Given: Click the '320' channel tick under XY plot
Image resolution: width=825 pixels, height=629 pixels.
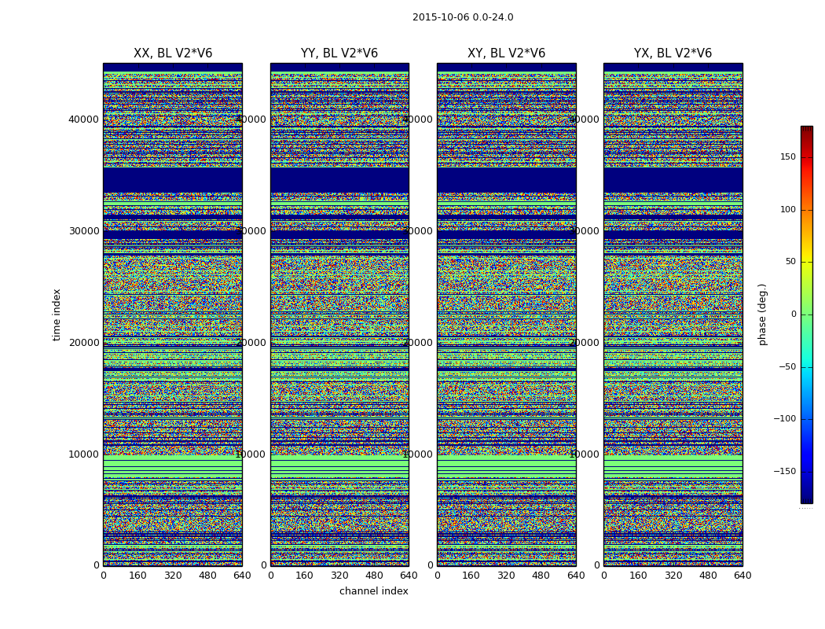Looking at the screenshot, I should (x=506, y=576).
